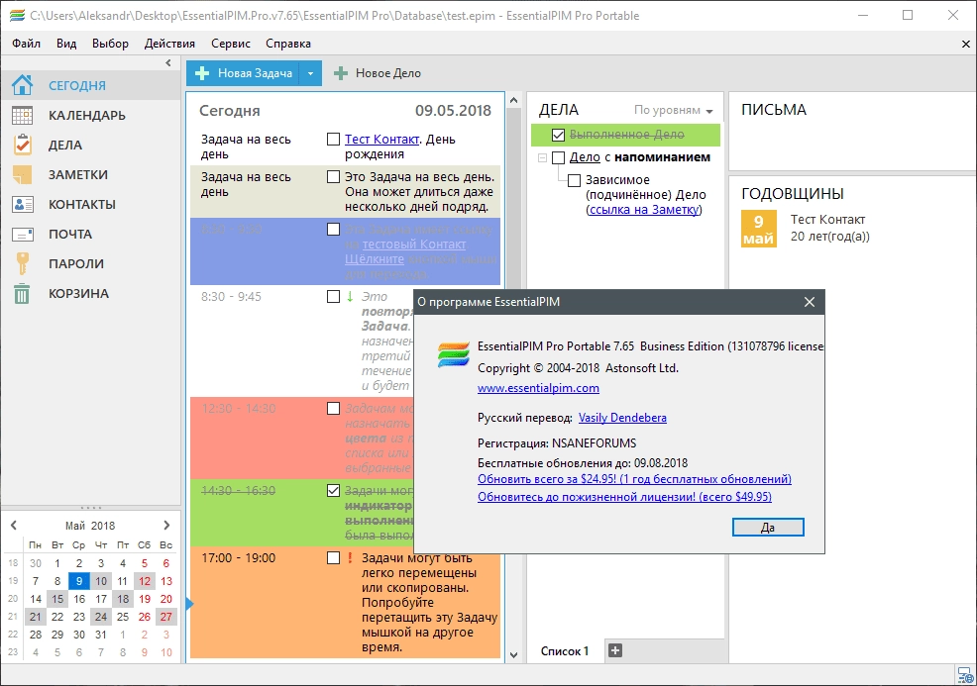Switch to the Список 1 tab

565,651
